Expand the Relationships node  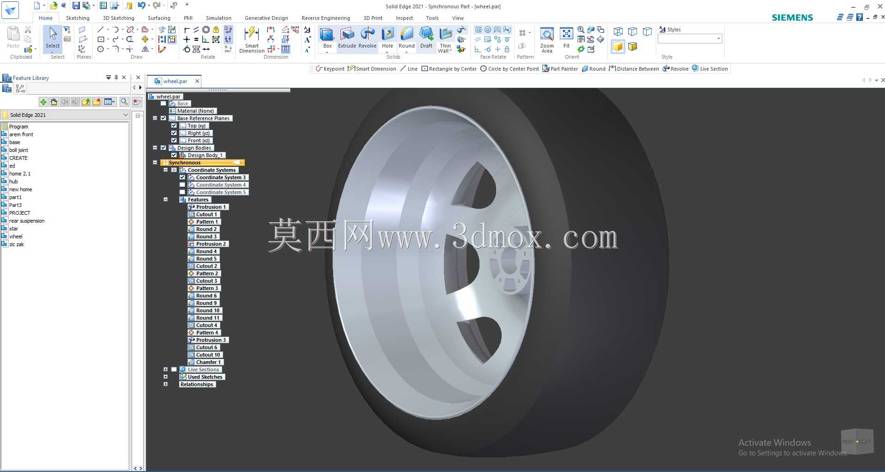click(x=165, y=384)
